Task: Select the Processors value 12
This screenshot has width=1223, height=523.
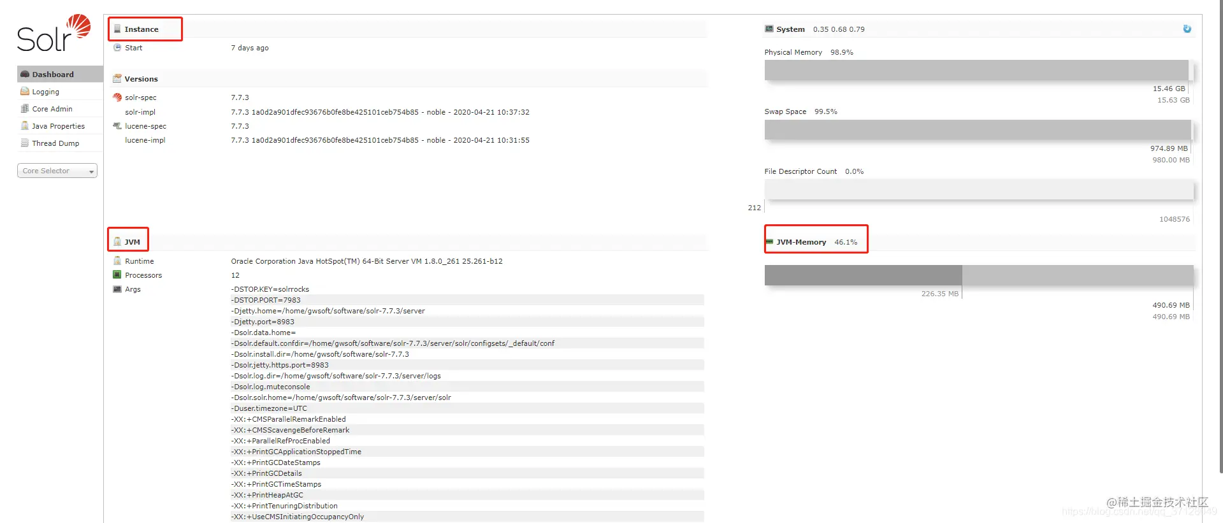Action: tap(235, 275)
